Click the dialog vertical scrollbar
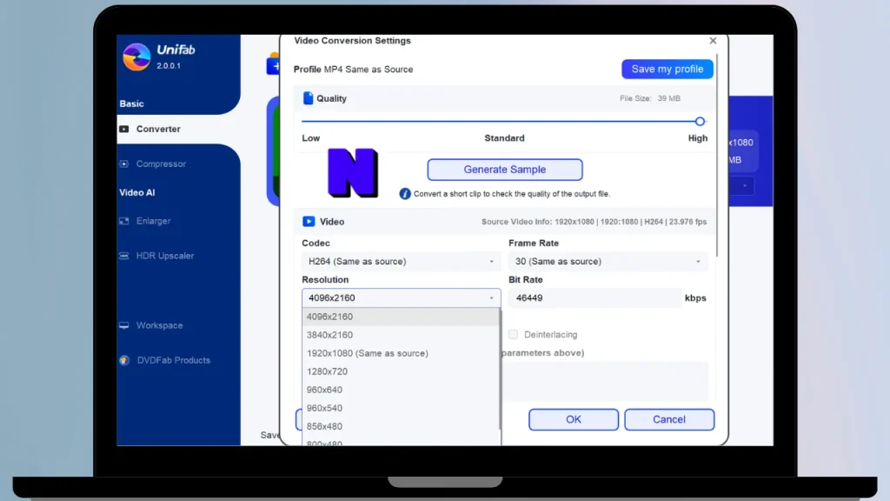This screenshot has height=501, width=890. pos(717,155)
